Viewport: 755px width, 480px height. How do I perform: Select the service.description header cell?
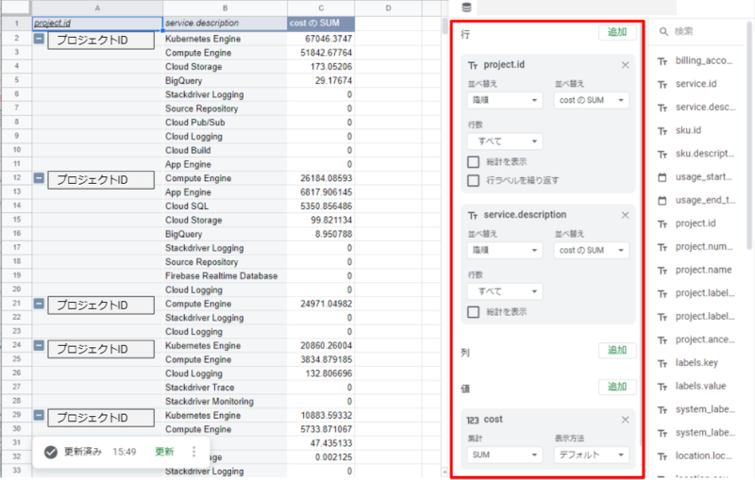click(225, 23)
